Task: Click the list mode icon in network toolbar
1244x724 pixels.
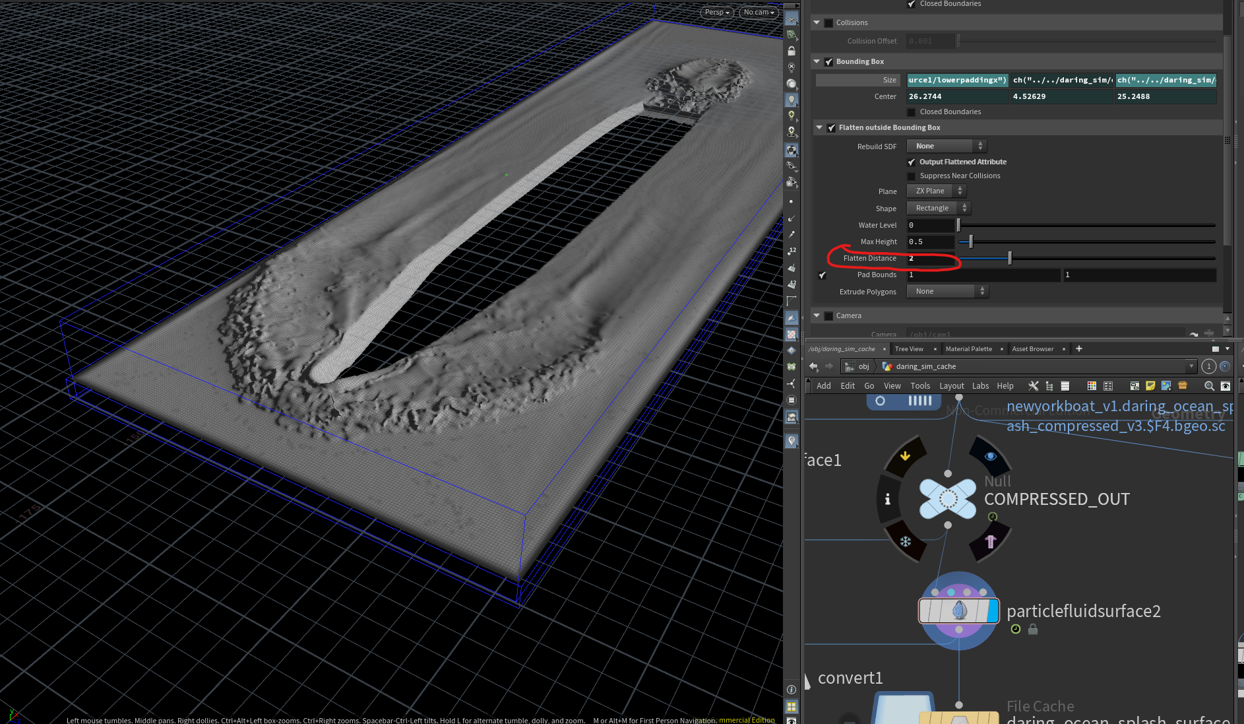Action: pyautogui.click(x=1065, y=386)
